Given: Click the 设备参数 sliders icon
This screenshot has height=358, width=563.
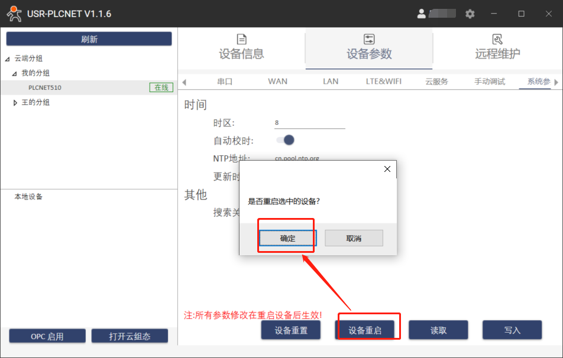Looking at the screenshot, I should click(369, 40).
